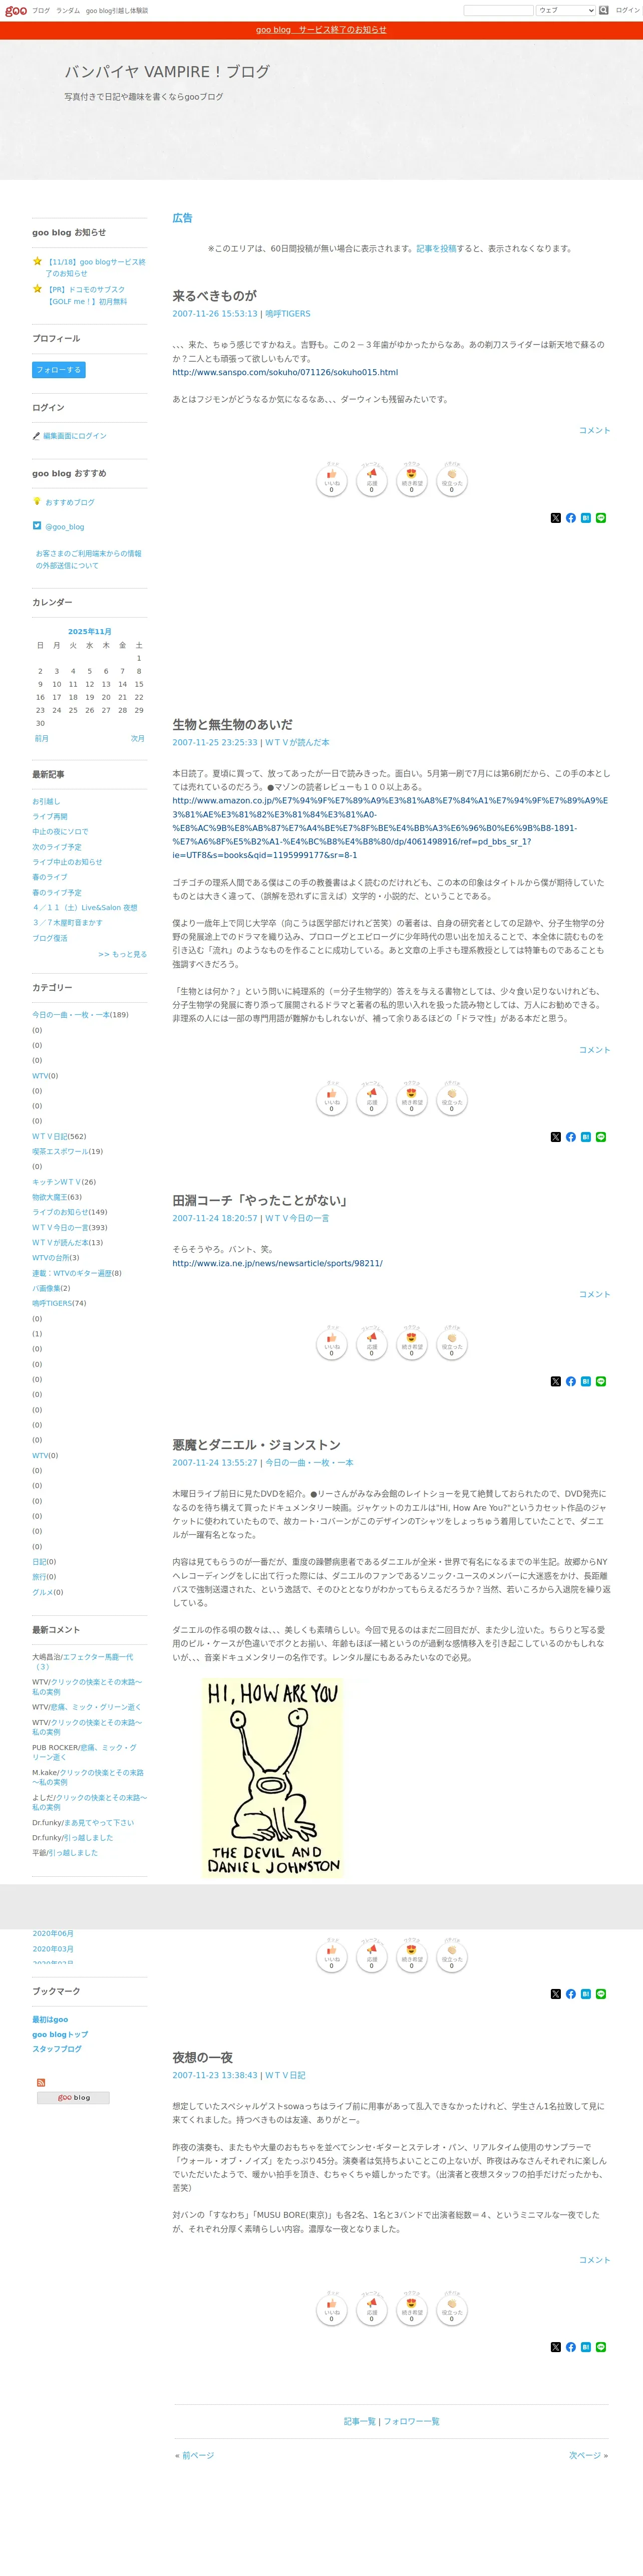Click the goo blog badge under RSS
The height and width of the screenshot is (2576, 643).
coord(73,2098)
